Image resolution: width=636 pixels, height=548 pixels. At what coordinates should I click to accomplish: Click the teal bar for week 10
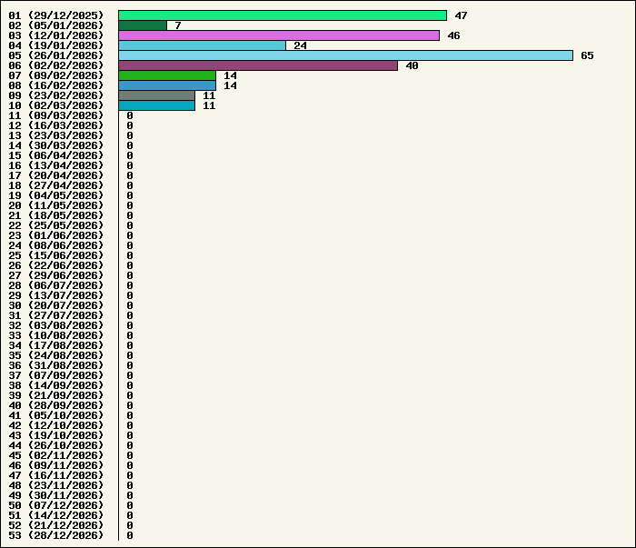[x=156, y=105]
